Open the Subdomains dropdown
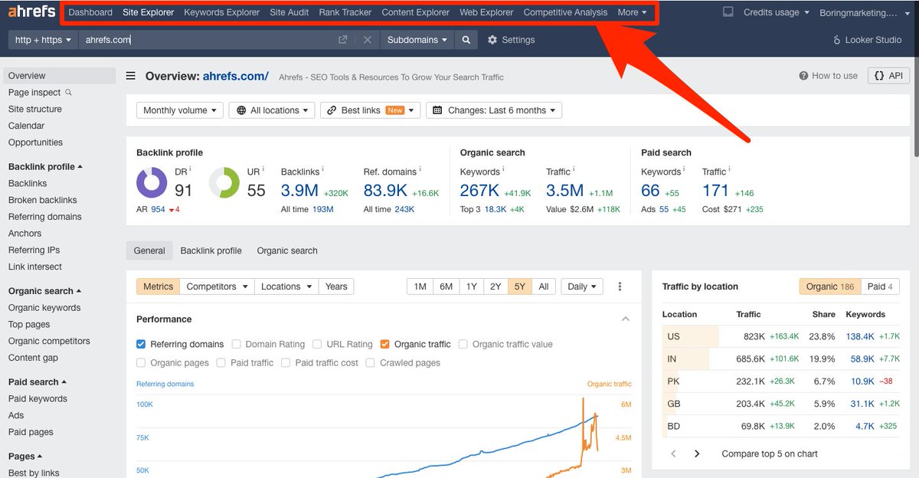919x478 pixels. 417,39
